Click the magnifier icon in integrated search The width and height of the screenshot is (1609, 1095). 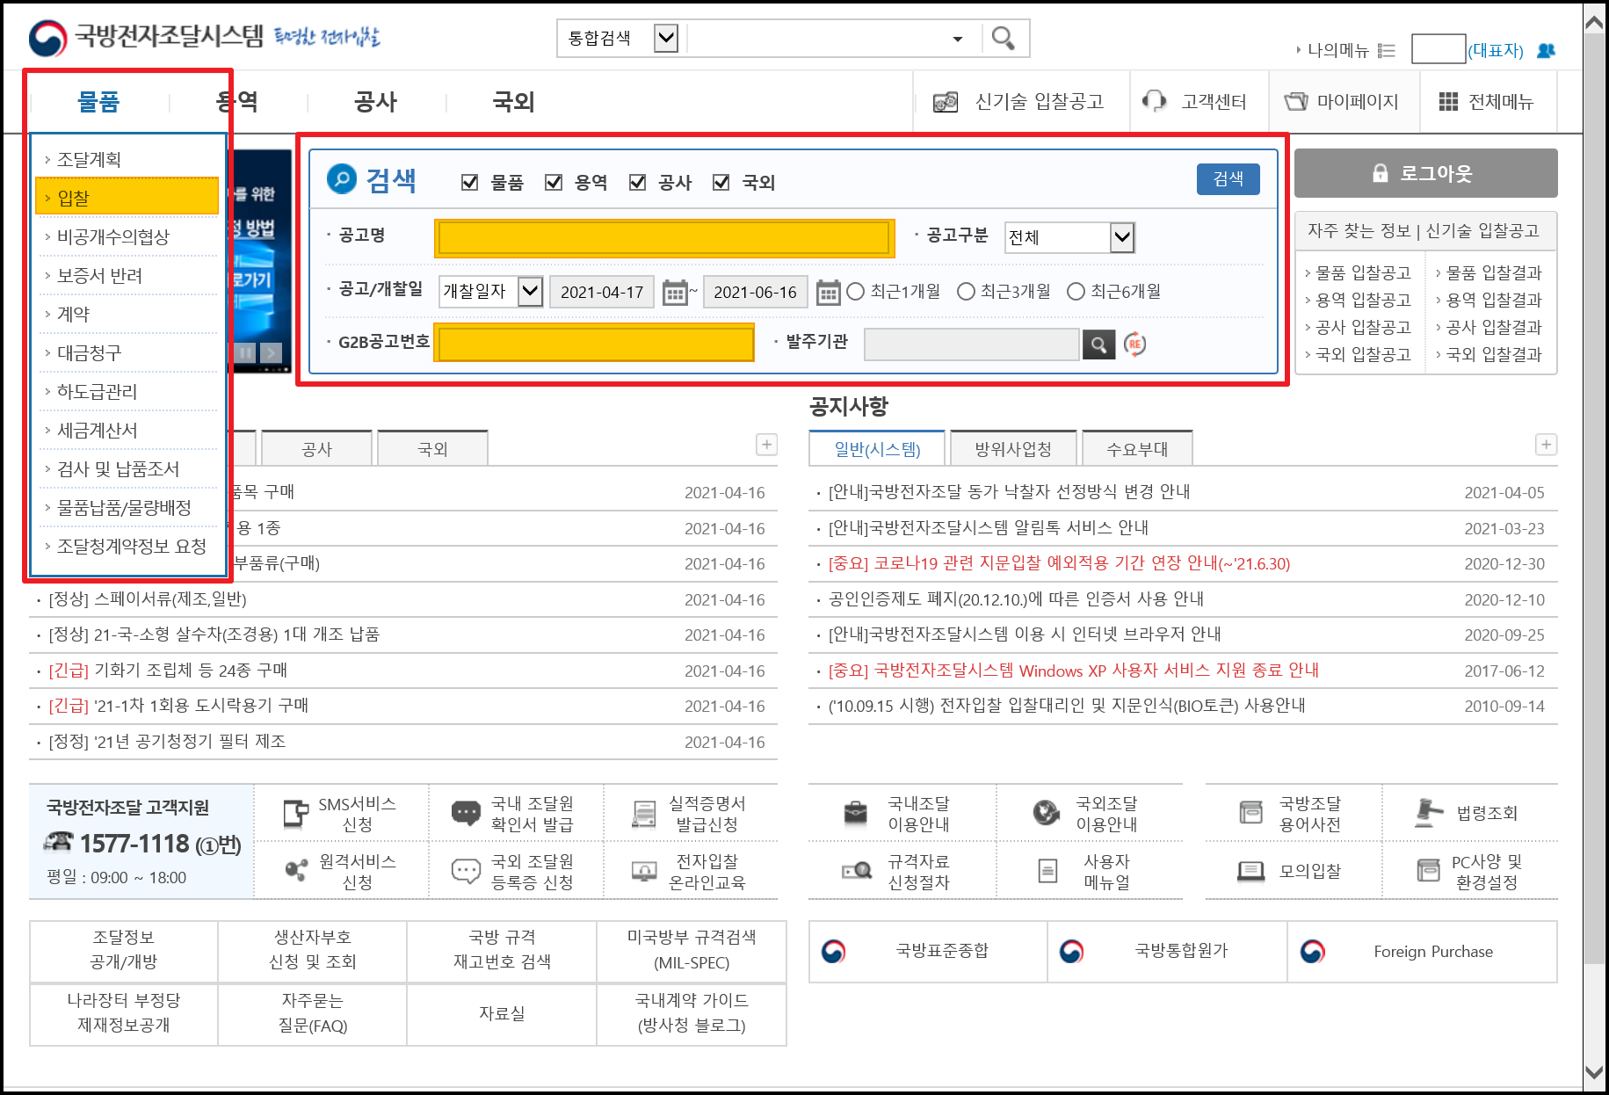pyautogui.click(x=1004, y=38)
